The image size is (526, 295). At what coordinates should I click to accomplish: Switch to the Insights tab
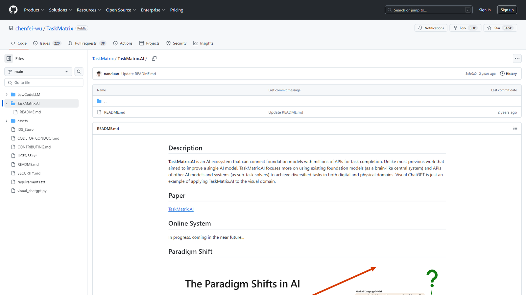point(203,43)
